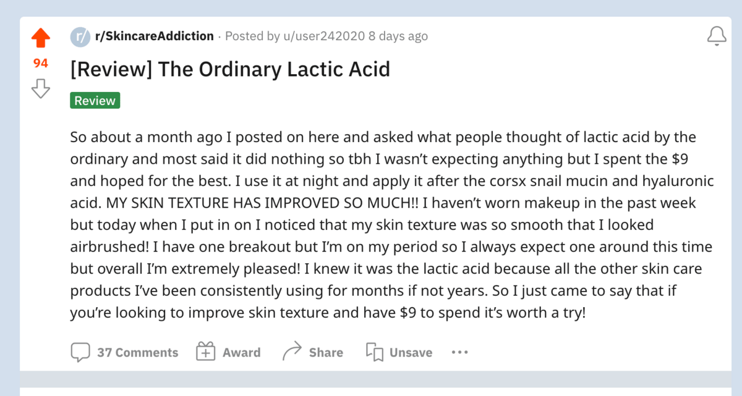Viewport: 742px width, 396px height.
Task: Click the "8 days ago" timestamp
Action: click(x=398, y=36)
